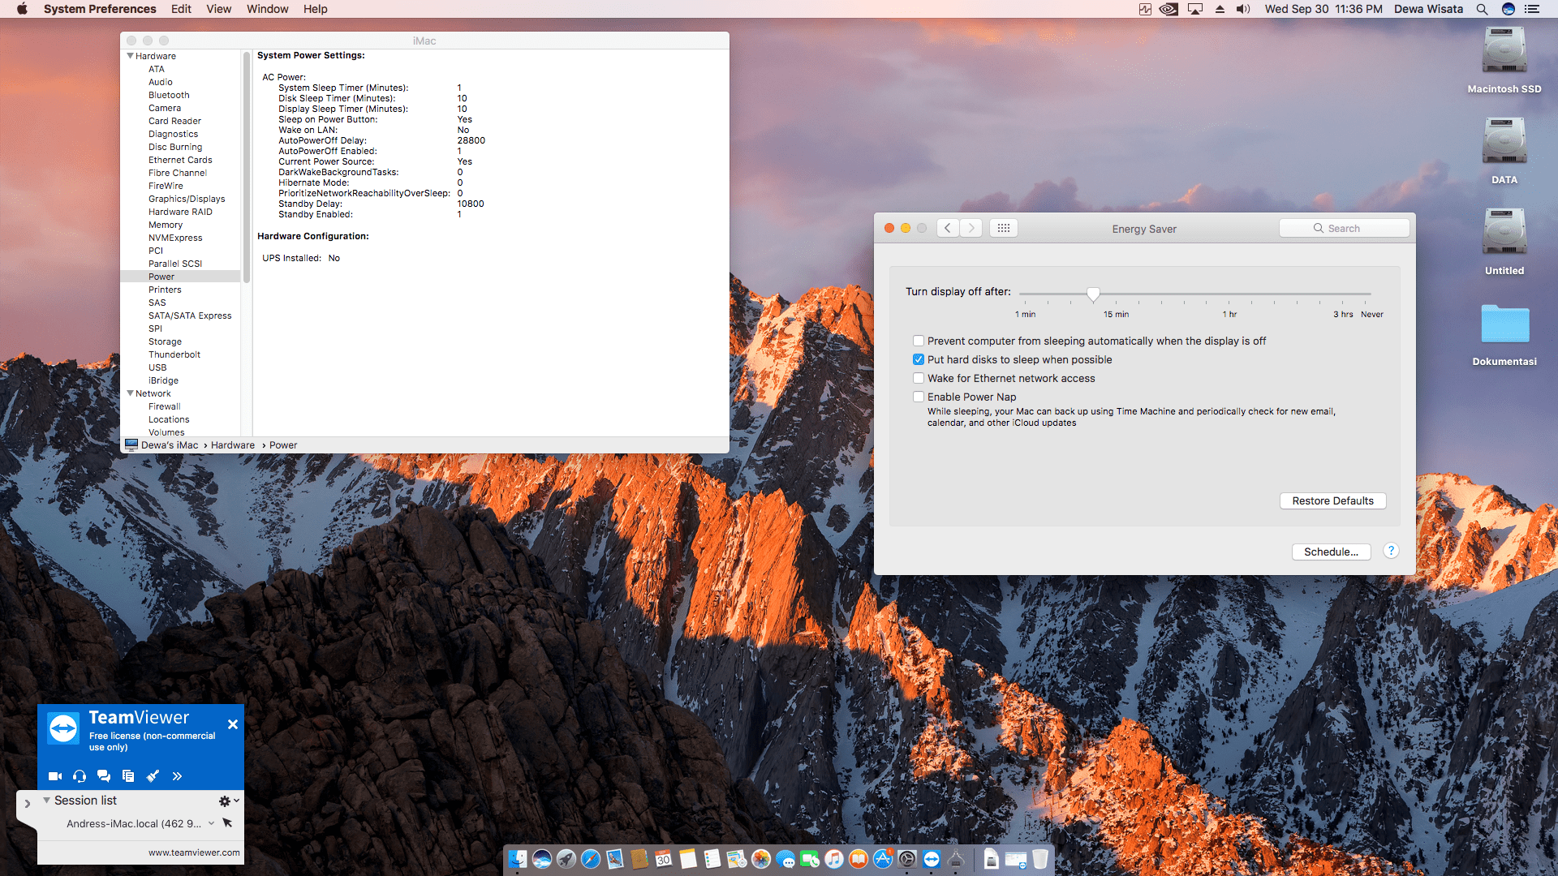This screenshot has width=1558, height=876.
Task: Select Memory in hardware list
Action: click(166, 225)
